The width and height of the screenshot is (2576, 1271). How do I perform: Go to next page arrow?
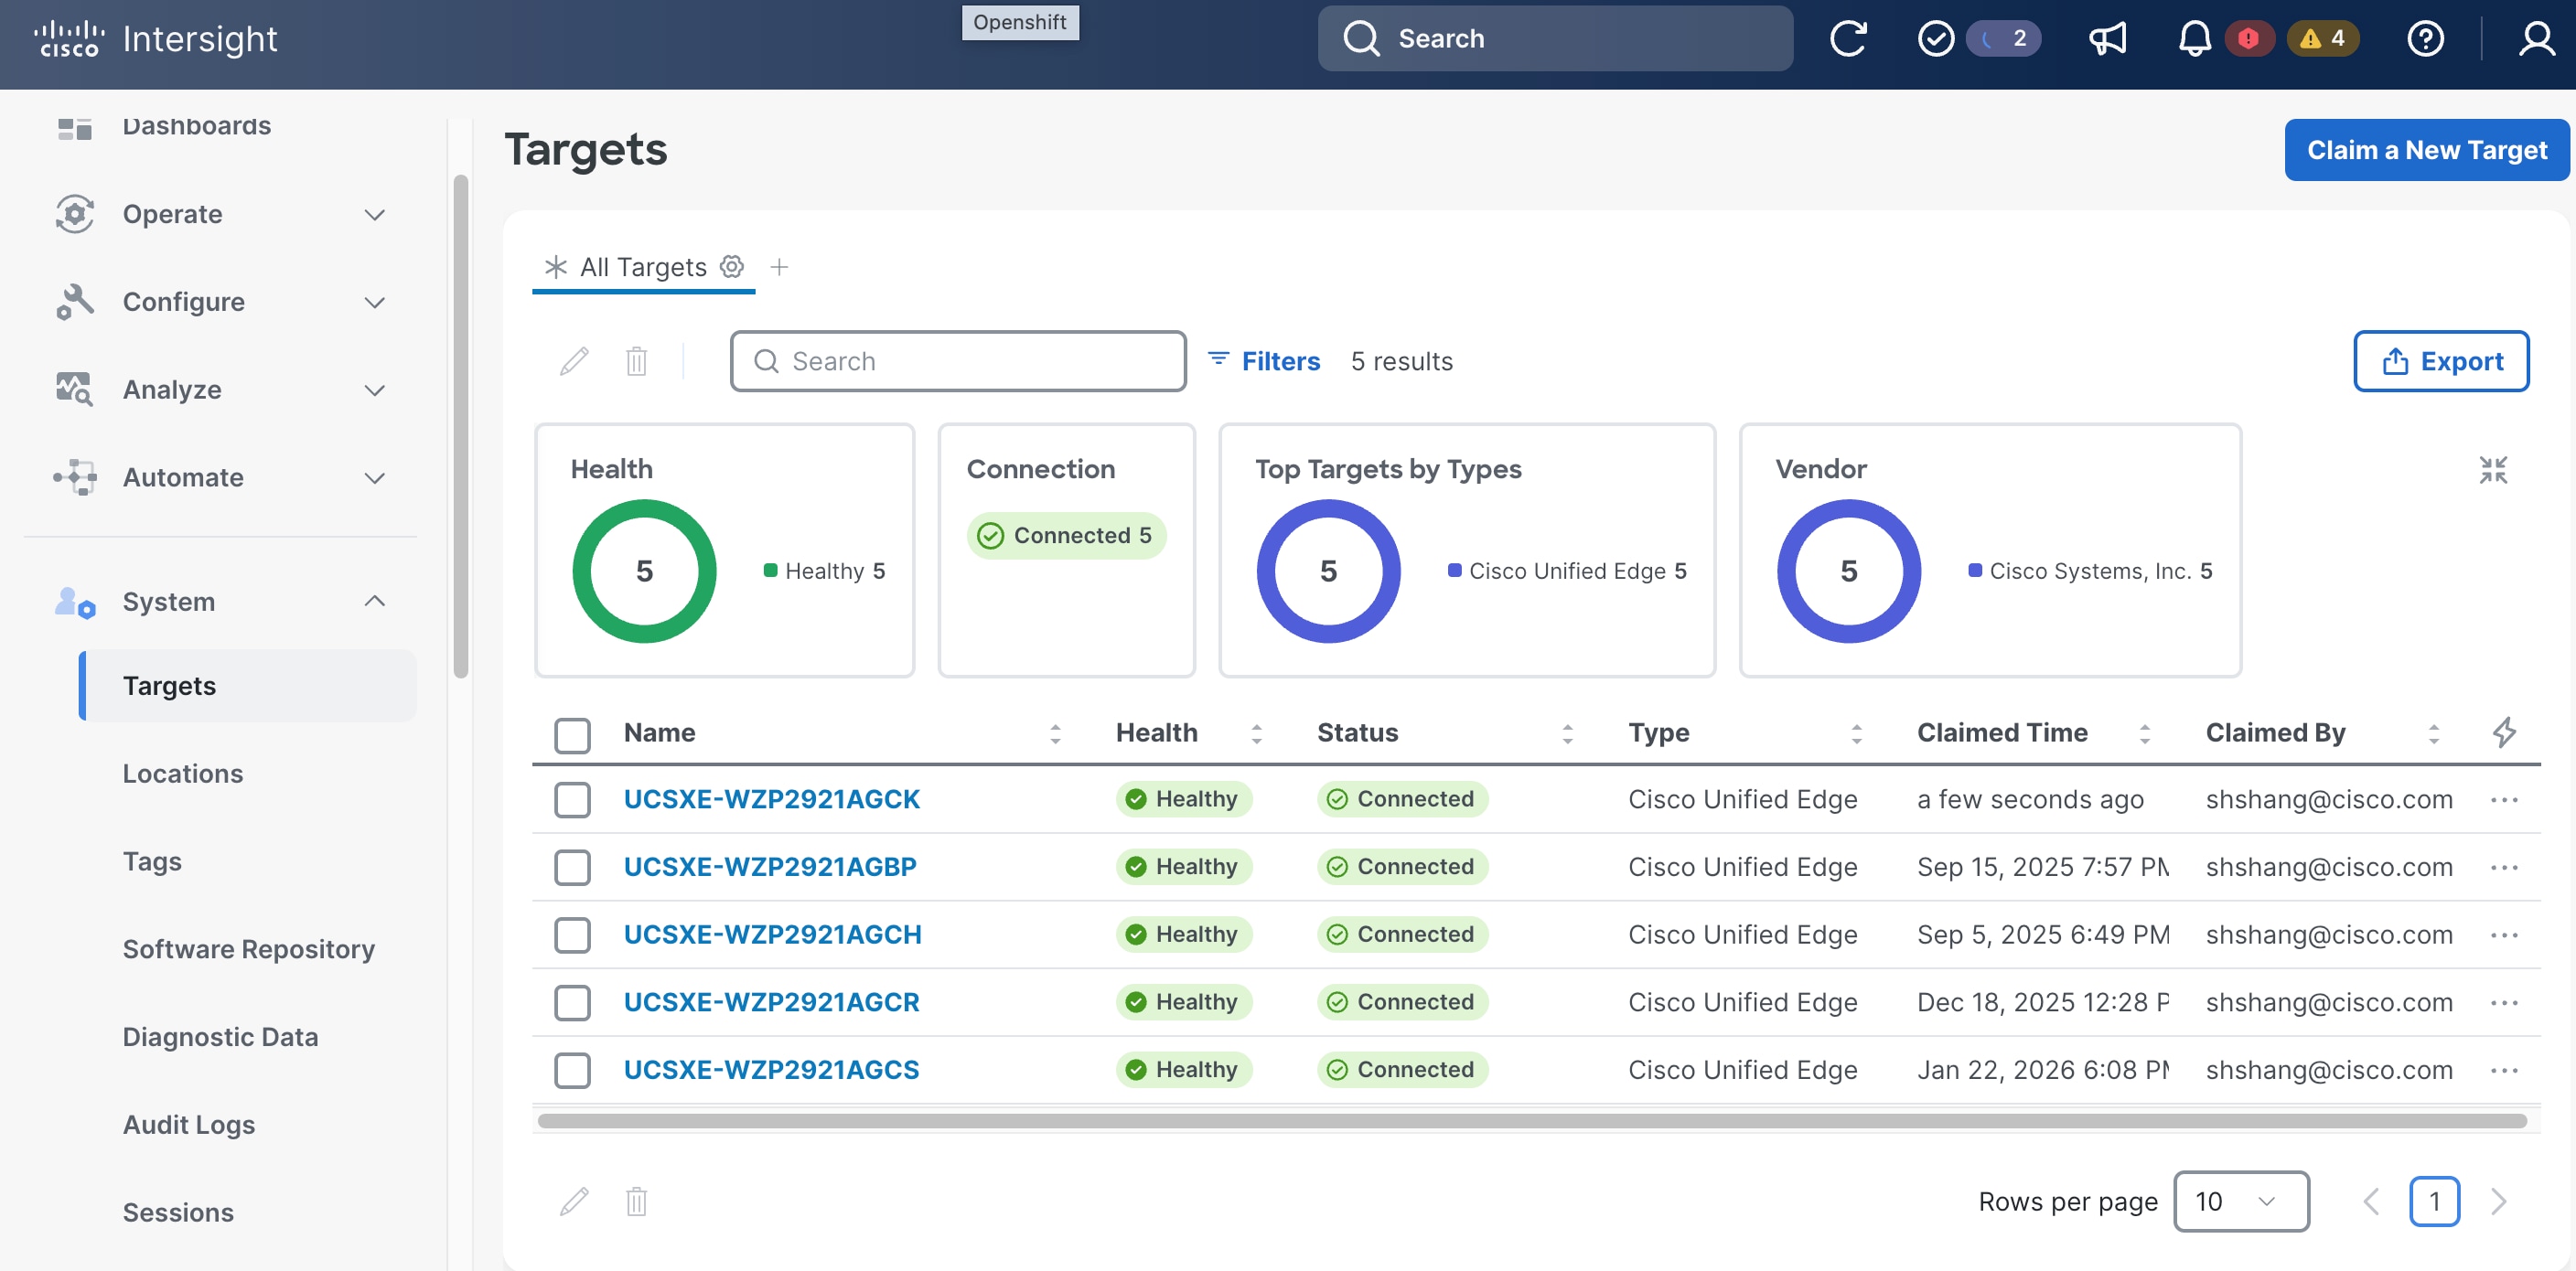tap(2498, 1202)
